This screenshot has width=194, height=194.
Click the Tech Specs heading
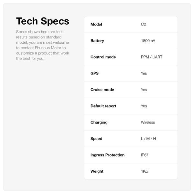click(42, 21)
